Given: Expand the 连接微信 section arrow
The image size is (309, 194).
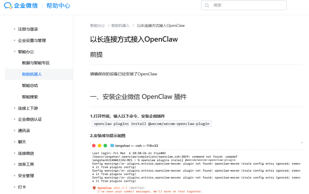Looking at the screenshot, I should coord(14,153).
